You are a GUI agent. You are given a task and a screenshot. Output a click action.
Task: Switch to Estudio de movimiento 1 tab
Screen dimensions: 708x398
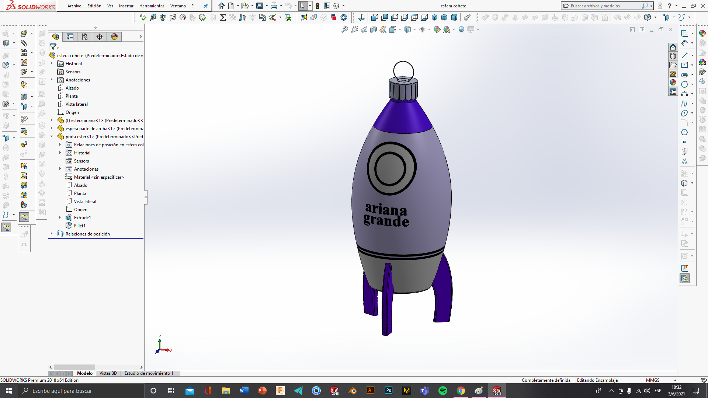tap(149, 373)
